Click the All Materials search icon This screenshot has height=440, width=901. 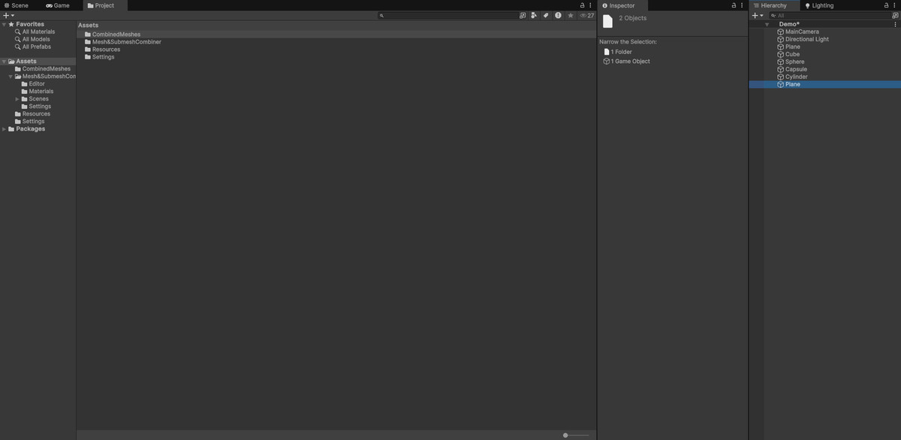(18, 32)
